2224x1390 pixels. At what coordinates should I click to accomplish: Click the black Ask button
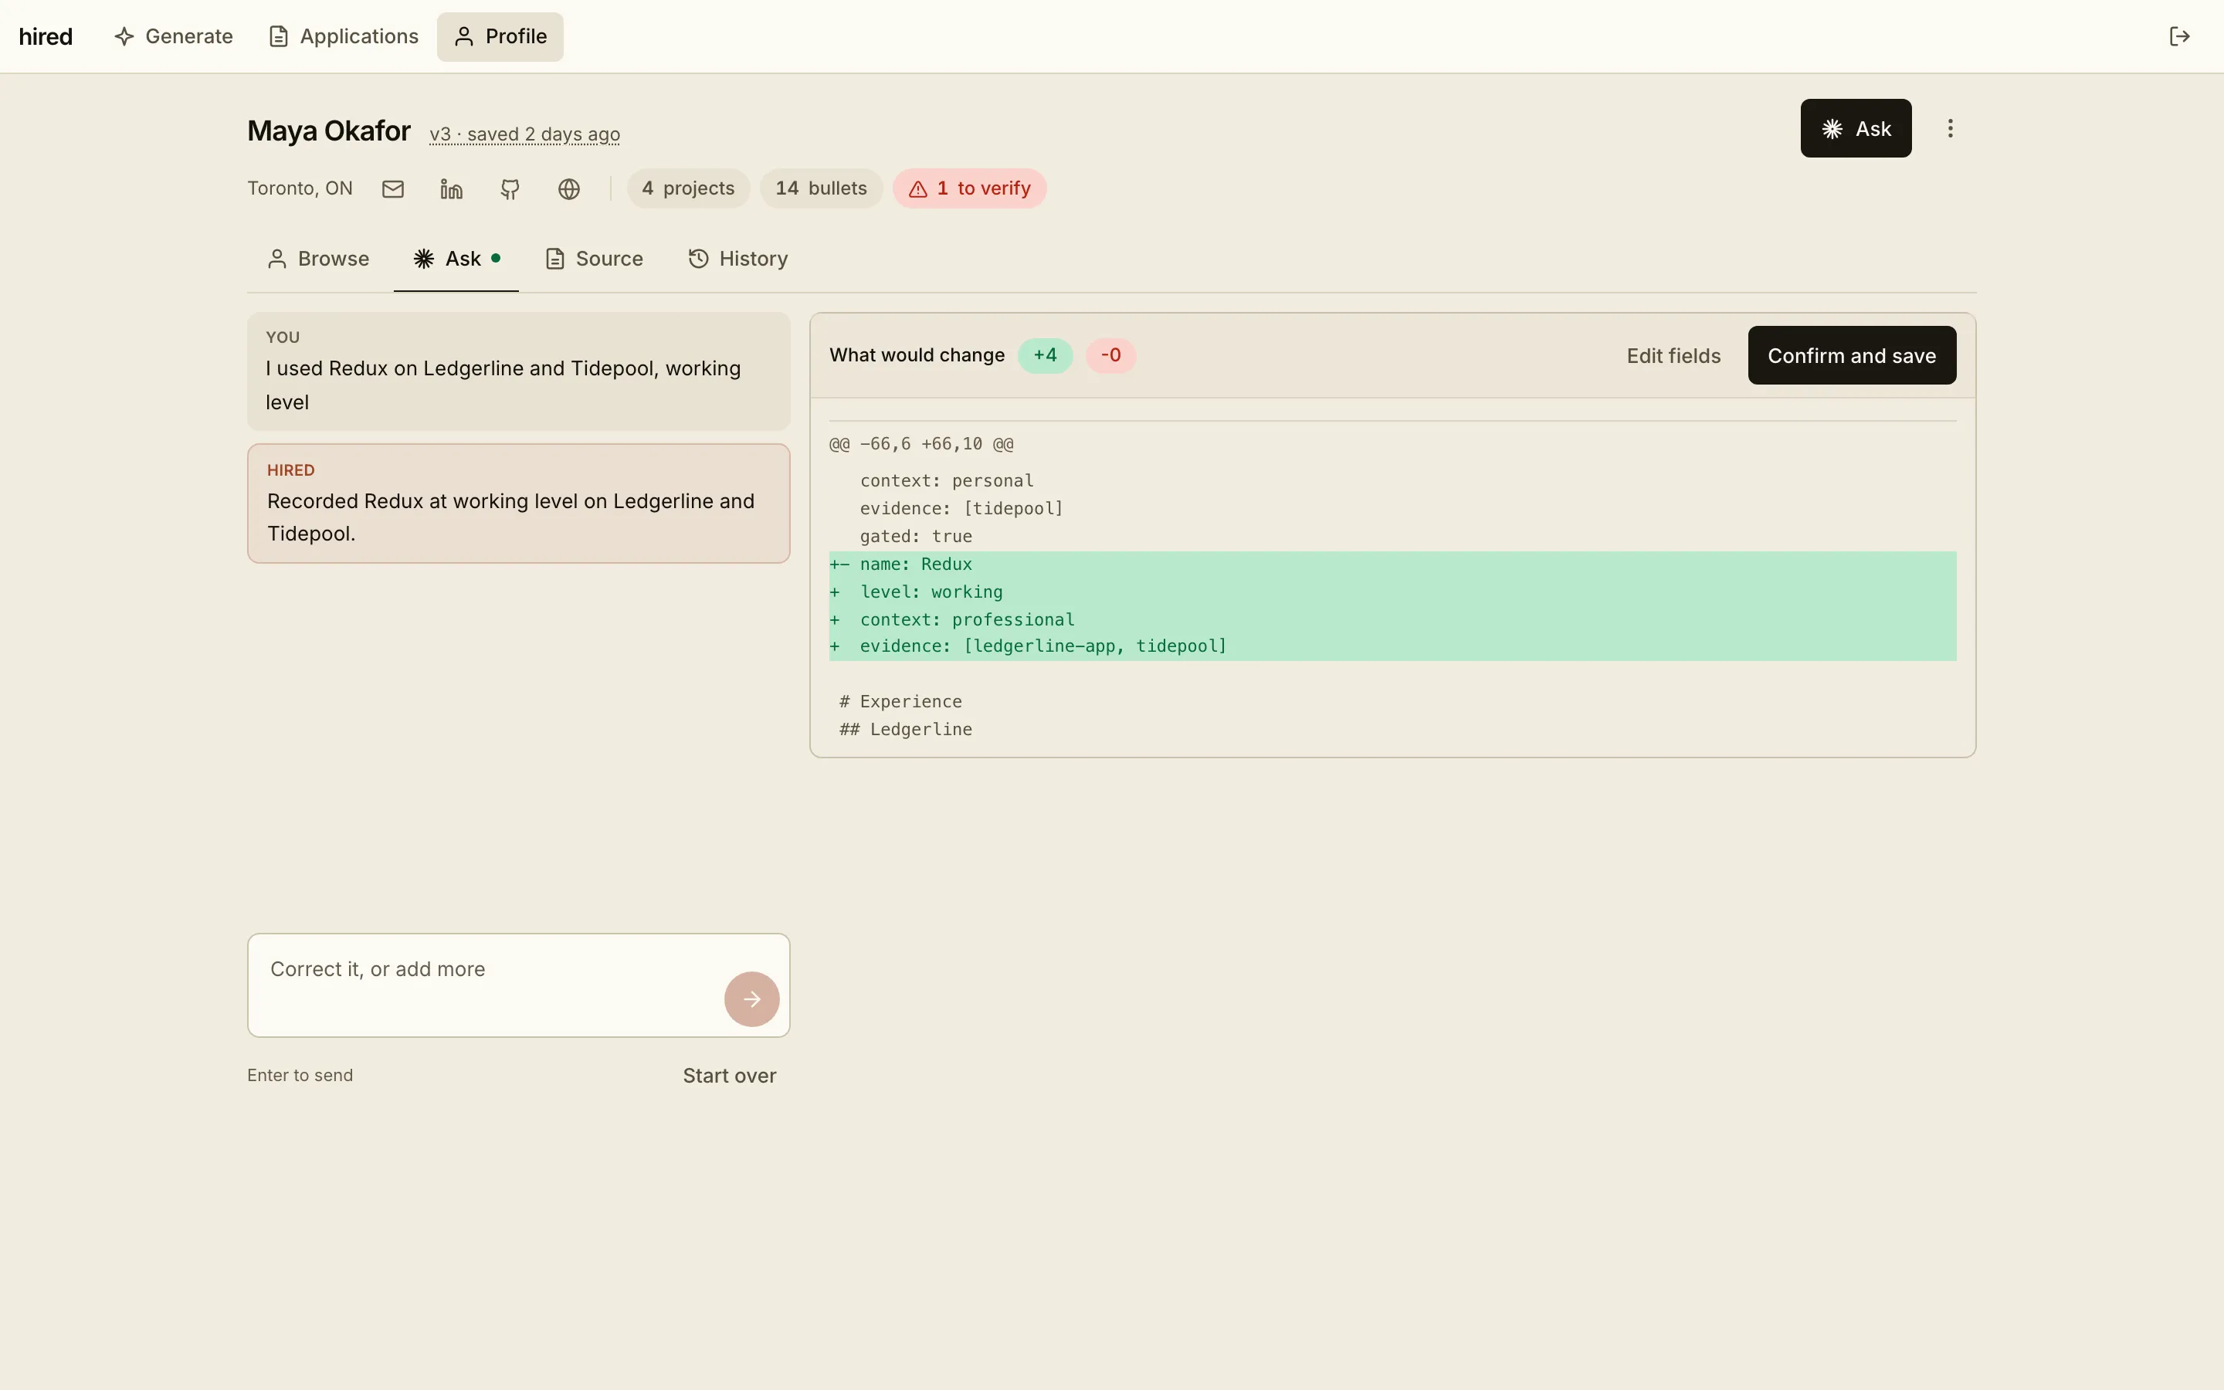click(x=1856, y=129)
